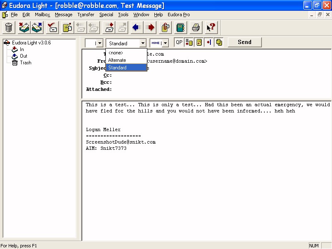This screenshot has height=249, width=332.
Task: Select the Eudora Light v3.0.6 tree root
Action: click(32, 43)
